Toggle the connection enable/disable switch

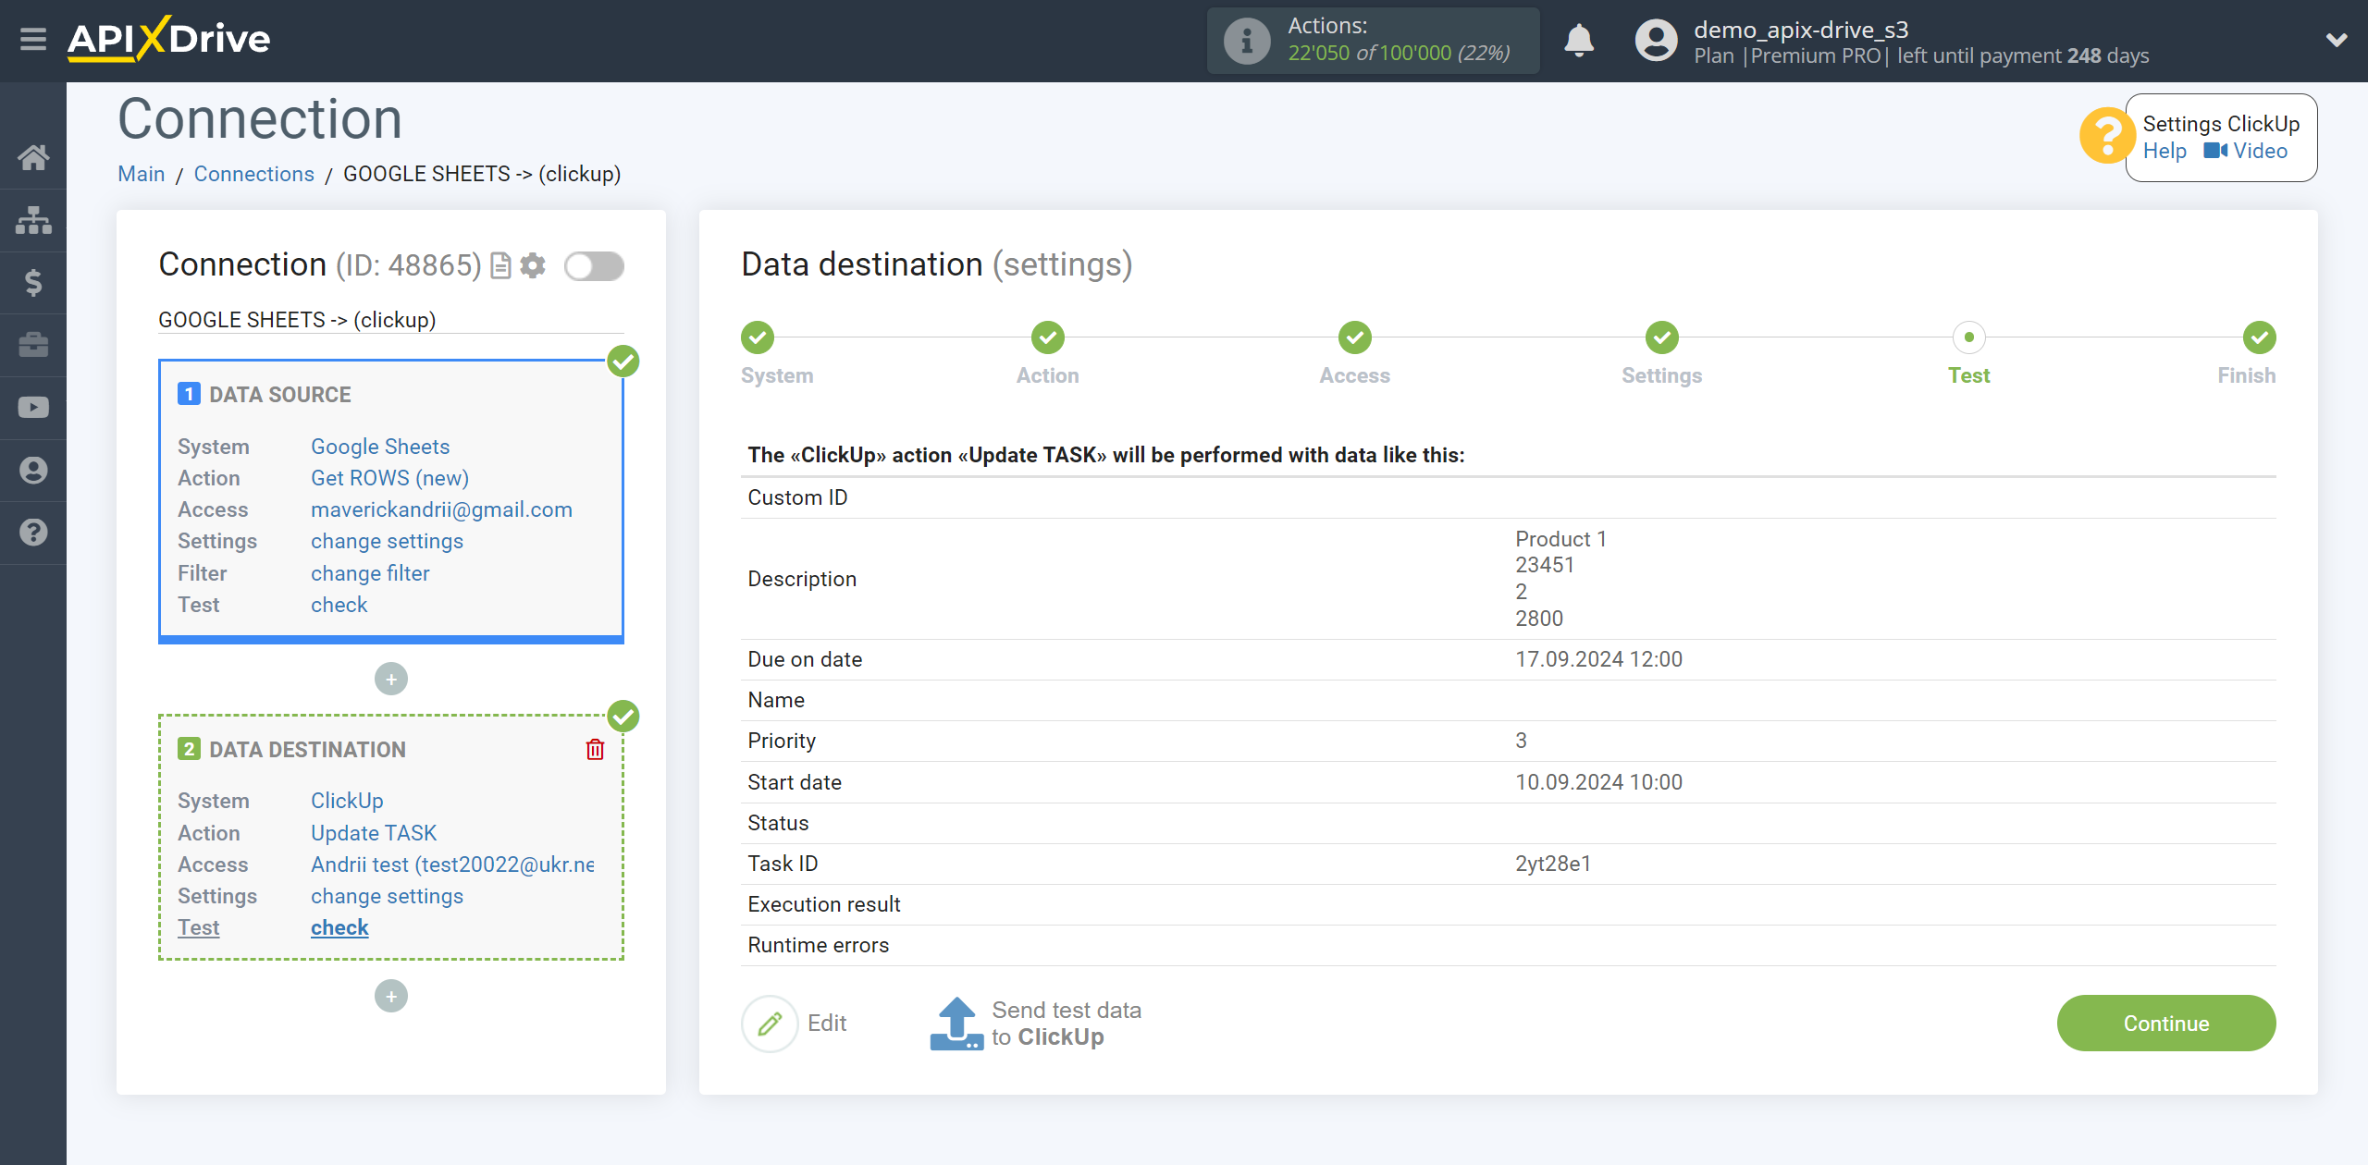point(595,265)
